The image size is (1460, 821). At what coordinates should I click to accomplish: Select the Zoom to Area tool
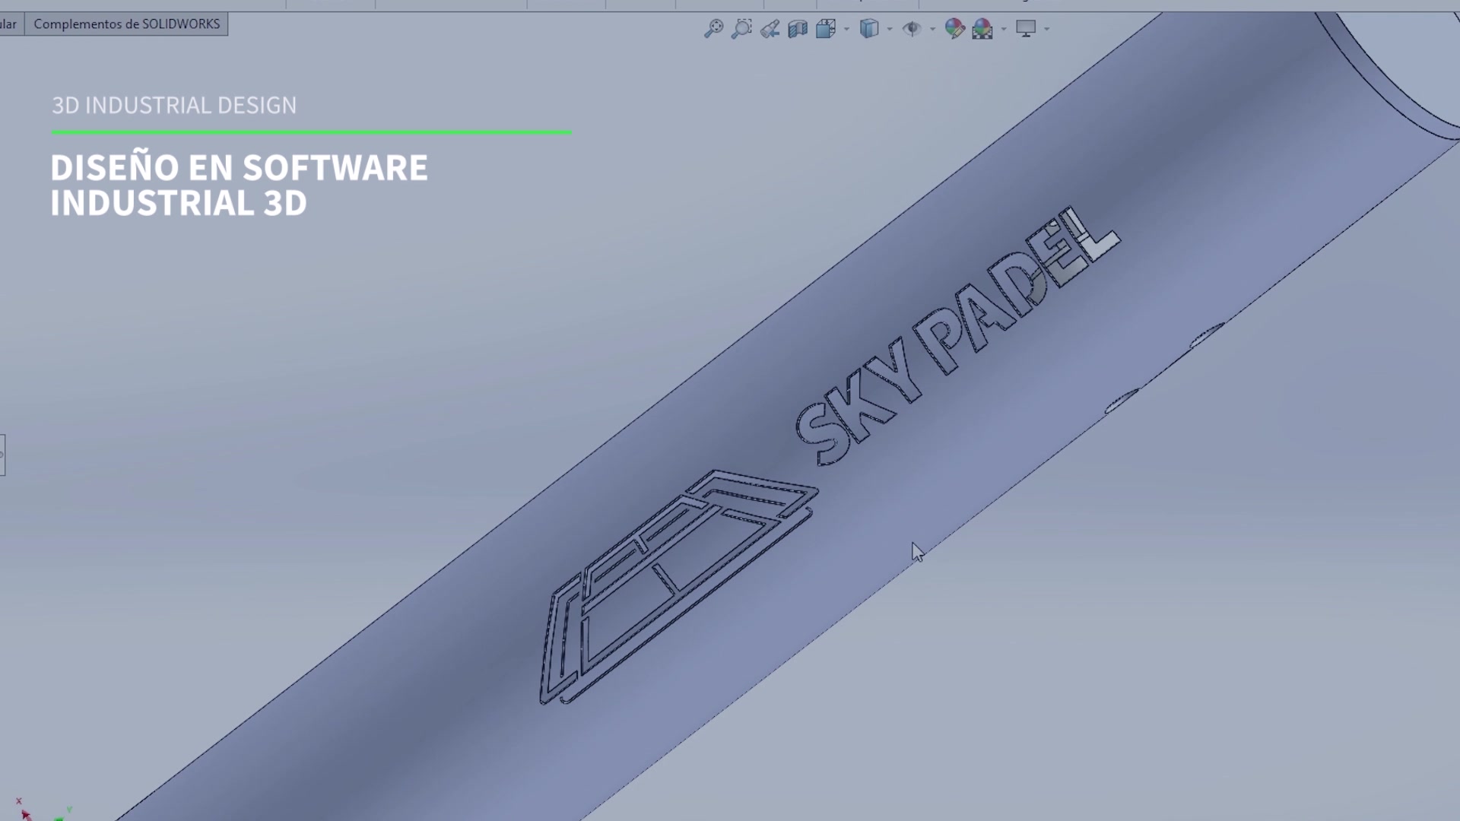741,29
